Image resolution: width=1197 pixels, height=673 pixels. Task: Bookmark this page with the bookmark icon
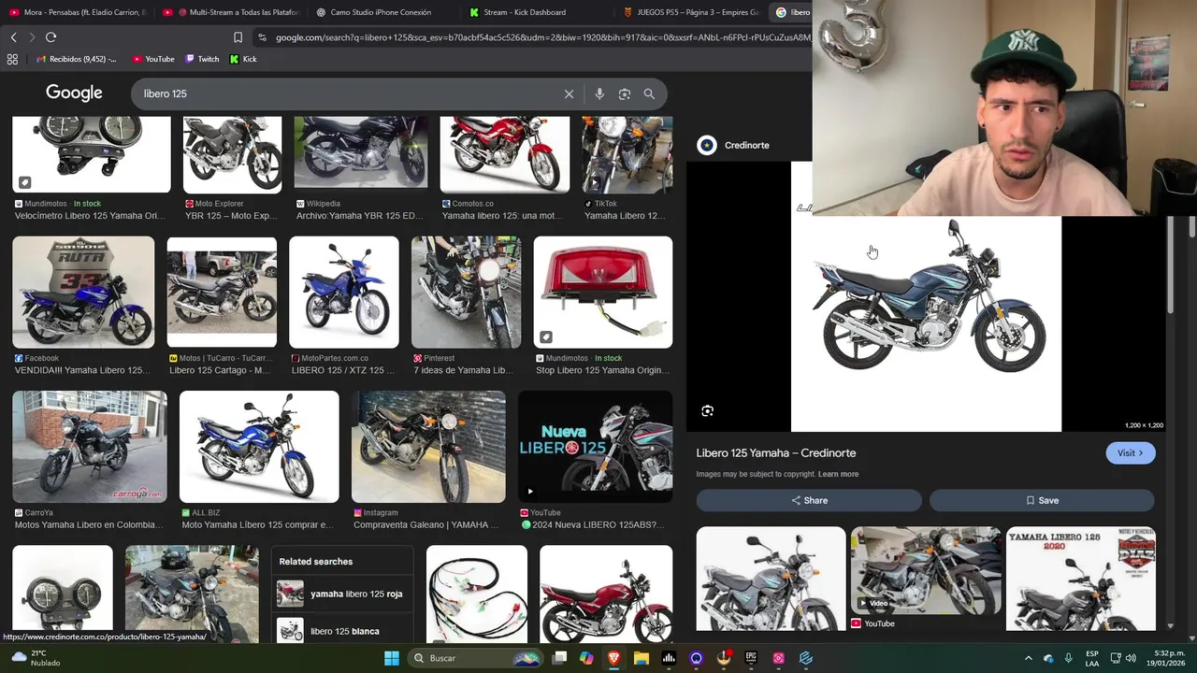238,37
